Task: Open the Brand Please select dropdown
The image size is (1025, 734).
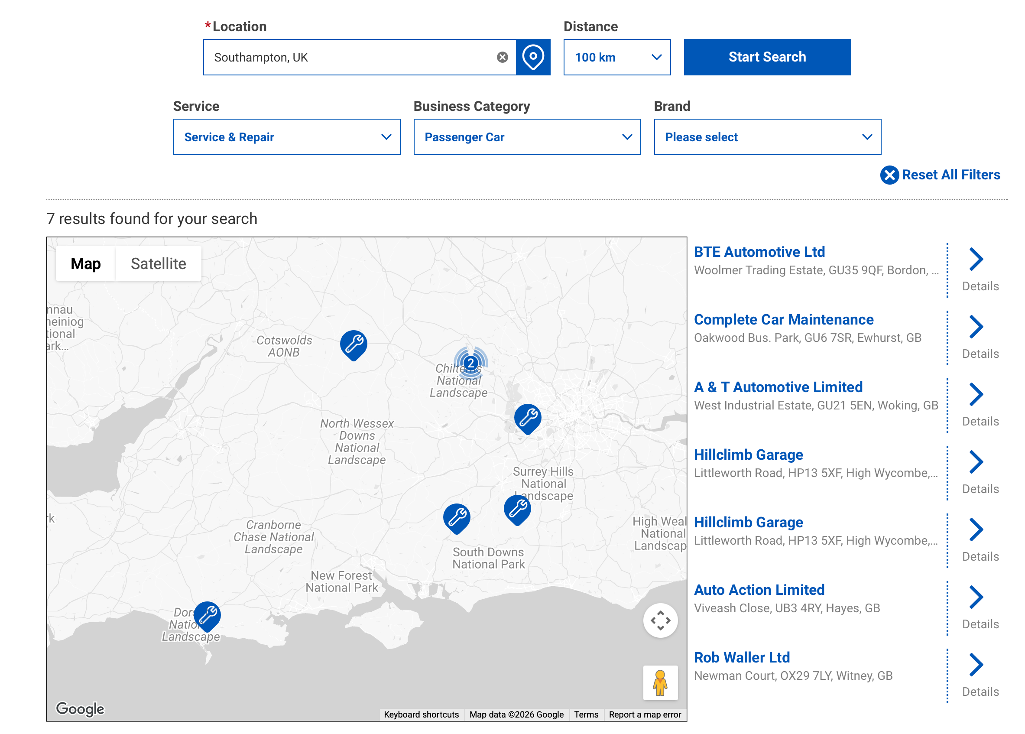Action: (x=767, y=137)
